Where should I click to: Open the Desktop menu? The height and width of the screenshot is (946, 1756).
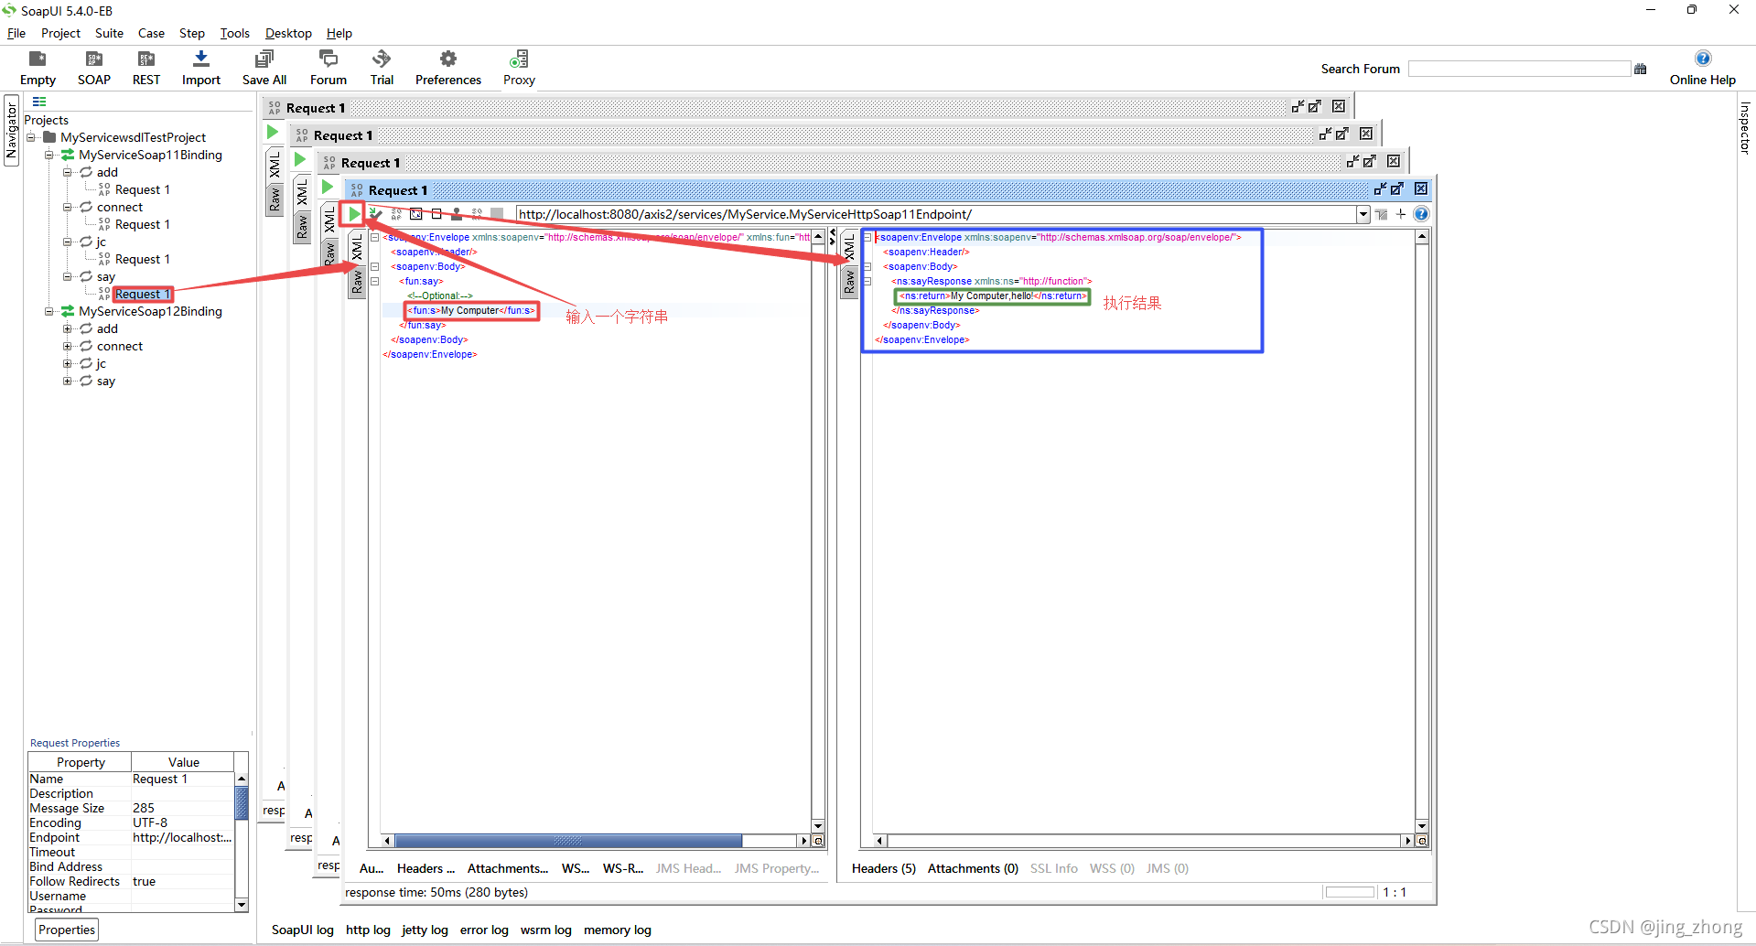[288, 33]
